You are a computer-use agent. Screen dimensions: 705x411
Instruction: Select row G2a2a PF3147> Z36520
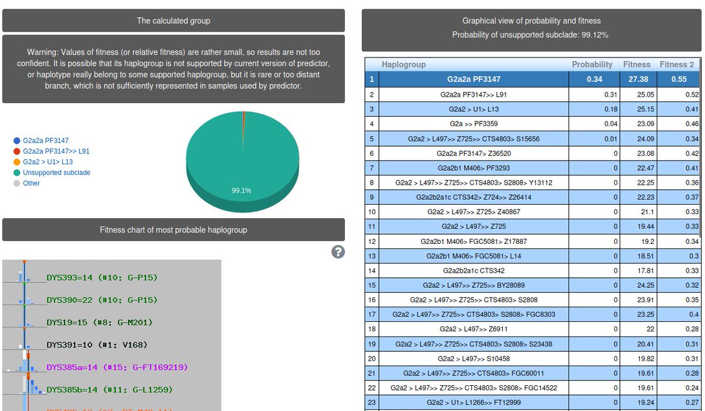533,153
